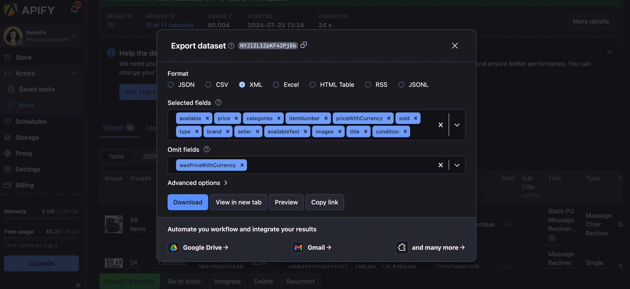This screenshot has width=630, height=289.
Task: Click Export 10 results
Action: [x=129, y=281]
